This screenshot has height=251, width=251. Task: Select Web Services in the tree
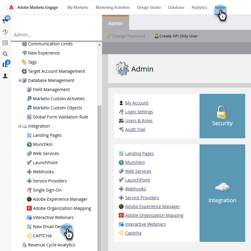[x=46, y=154]
